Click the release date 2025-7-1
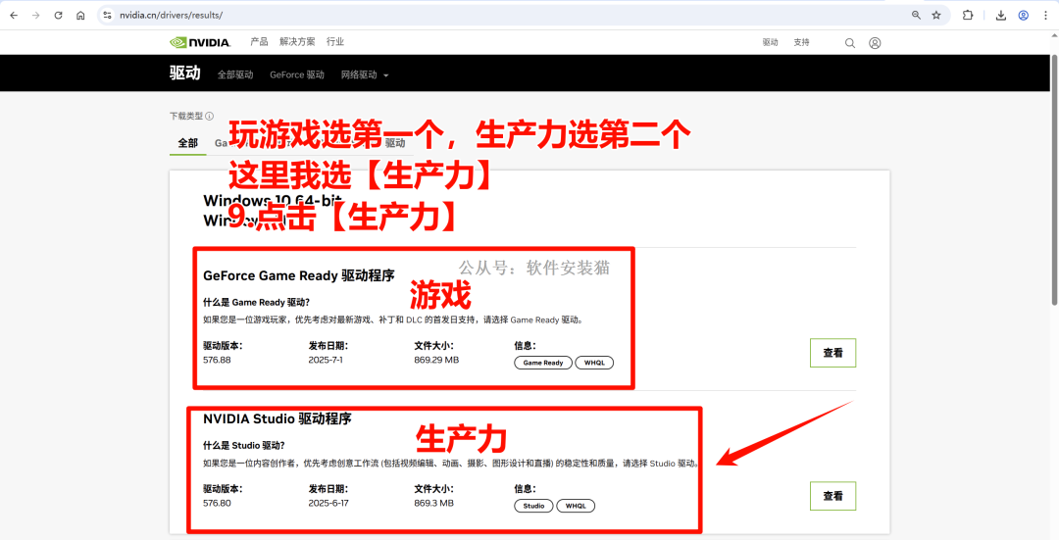Image resolution: width=1059 pixels, height=540 pixels. tap(326, 360)
